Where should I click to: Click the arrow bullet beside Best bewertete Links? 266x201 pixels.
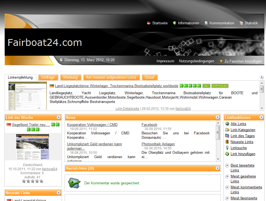click(x=227, y=165)
